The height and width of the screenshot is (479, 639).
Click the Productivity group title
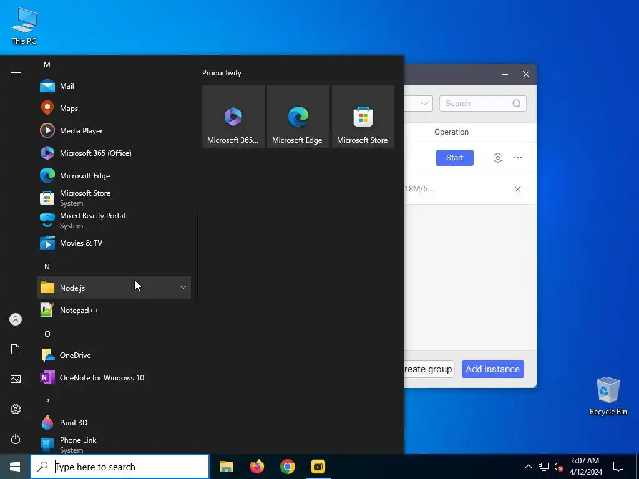pos(222,73)
